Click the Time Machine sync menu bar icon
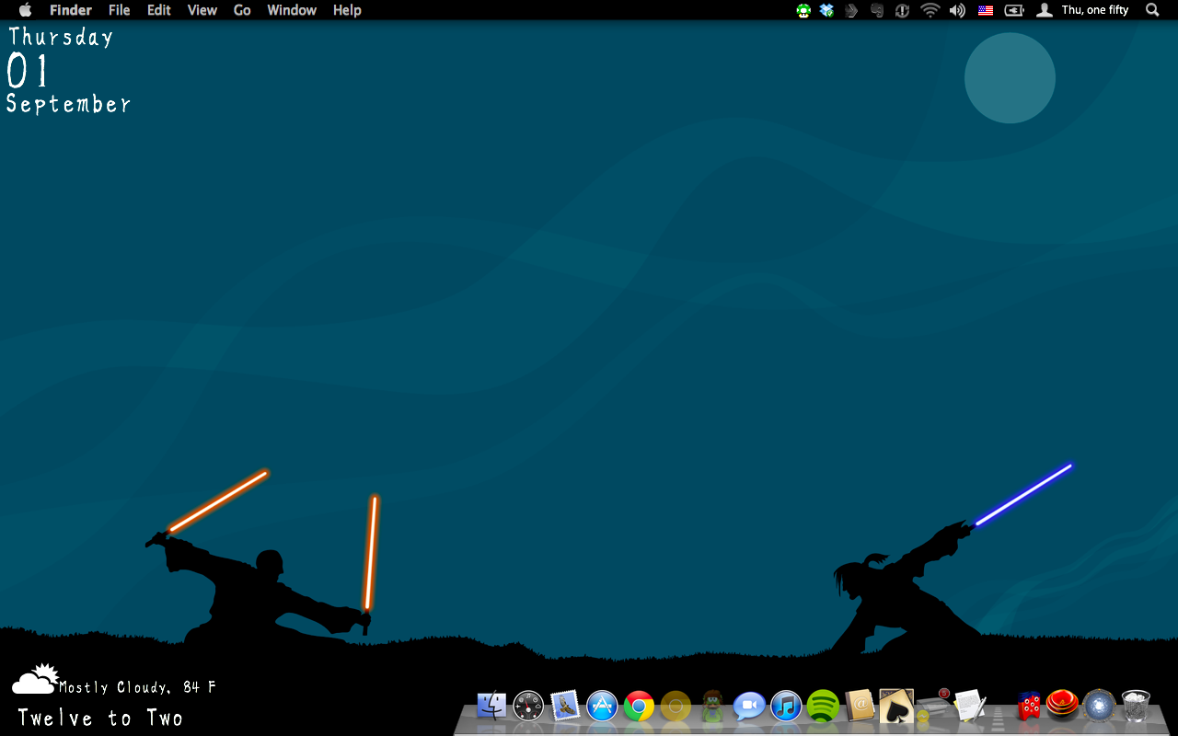This screenshot has width=1178, height=736. point(903,10)
